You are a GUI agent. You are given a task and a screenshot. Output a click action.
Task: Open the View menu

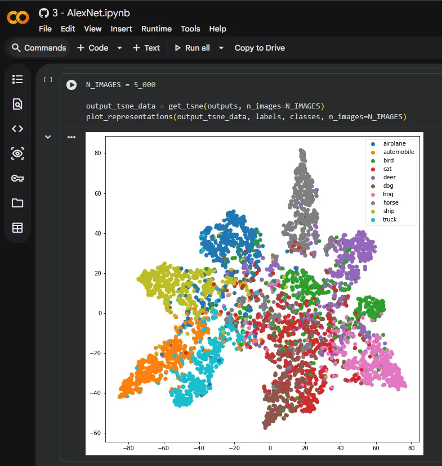pyautogui.click(x=93, y=29)
